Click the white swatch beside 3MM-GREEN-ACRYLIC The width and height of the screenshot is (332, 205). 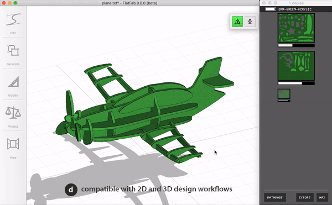[271, 9]
